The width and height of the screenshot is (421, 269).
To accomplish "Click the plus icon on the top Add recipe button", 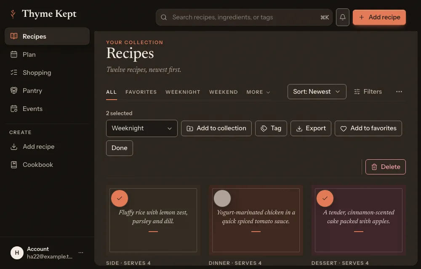I will point(362,17).
